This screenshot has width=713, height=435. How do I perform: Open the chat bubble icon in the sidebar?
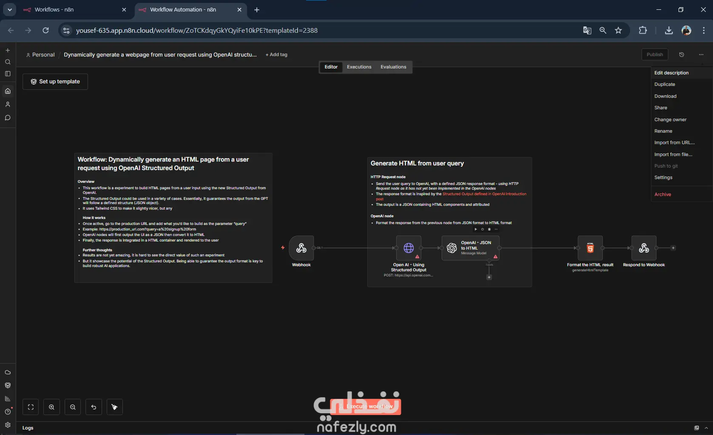click(8, 118)
